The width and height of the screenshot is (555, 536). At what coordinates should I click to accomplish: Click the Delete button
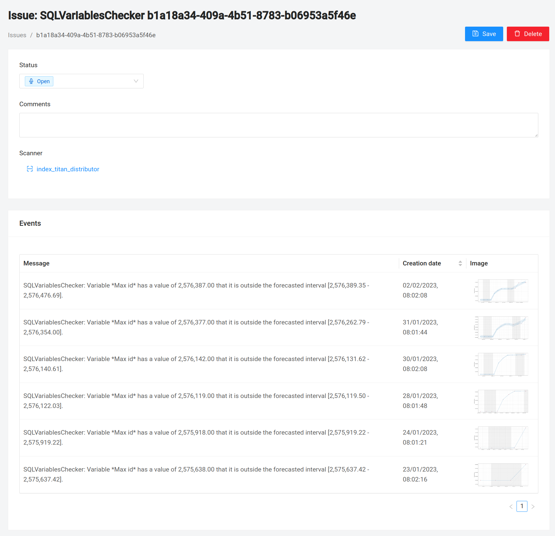(x=528, y=34)
